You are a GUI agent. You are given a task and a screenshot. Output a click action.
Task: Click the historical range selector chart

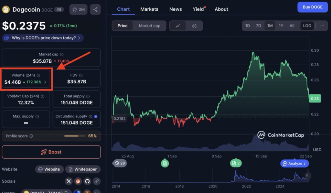pyautogui.click(x=210, y=176)
